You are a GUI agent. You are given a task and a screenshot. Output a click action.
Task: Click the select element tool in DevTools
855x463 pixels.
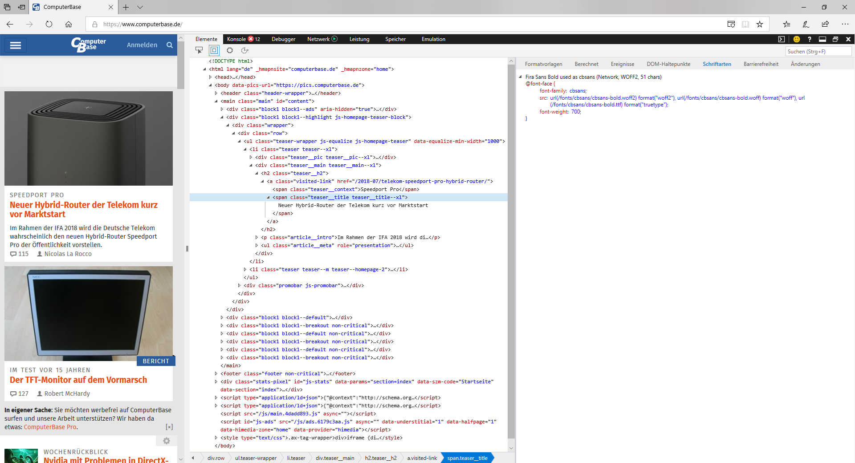[x=199, y=50]
